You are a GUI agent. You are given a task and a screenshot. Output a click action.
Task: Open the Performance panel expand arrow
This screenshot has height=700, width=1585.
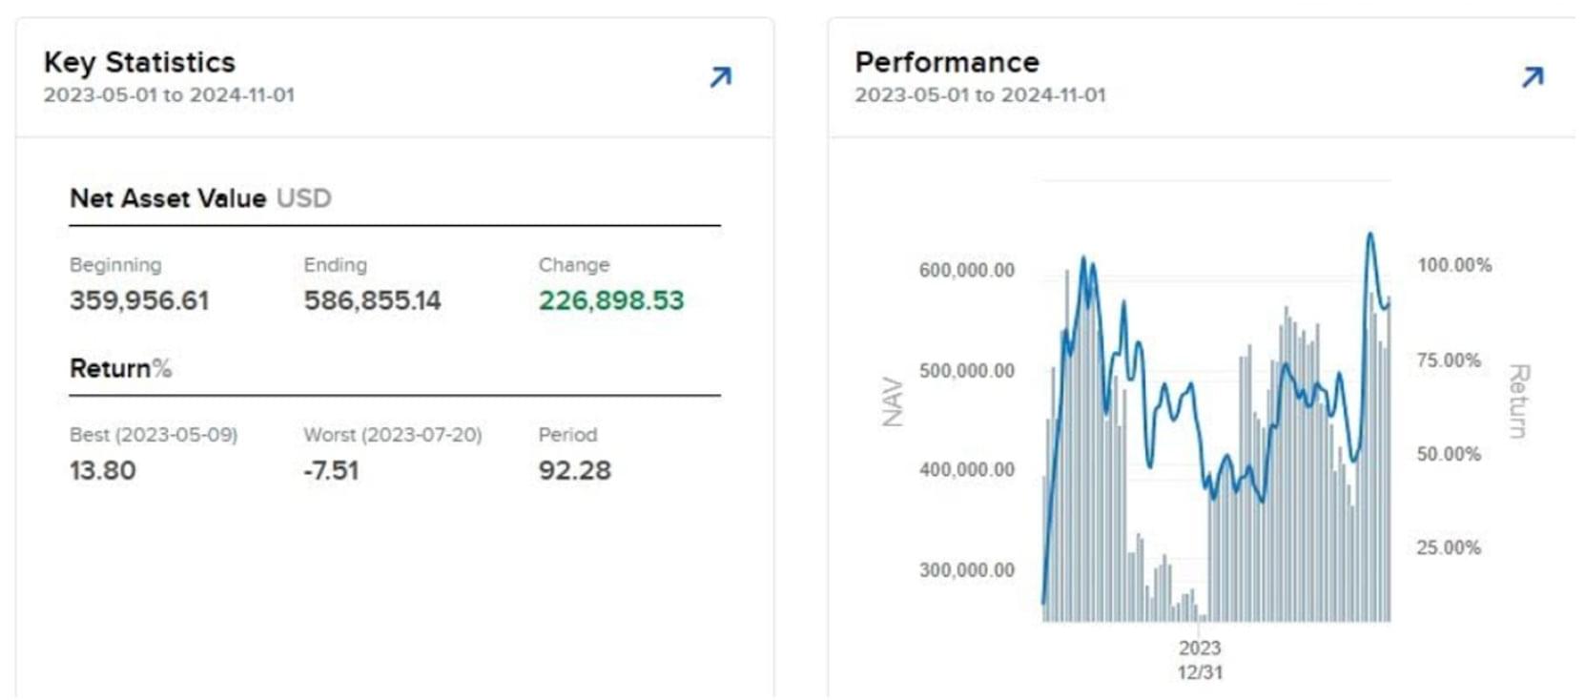[1532, 77]
